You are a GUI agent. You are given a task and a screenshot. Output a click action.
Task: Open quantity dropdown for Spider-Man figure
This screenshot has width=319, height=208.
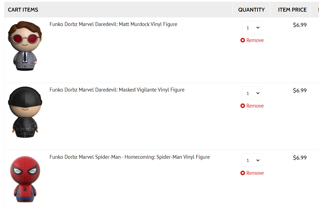252,160
